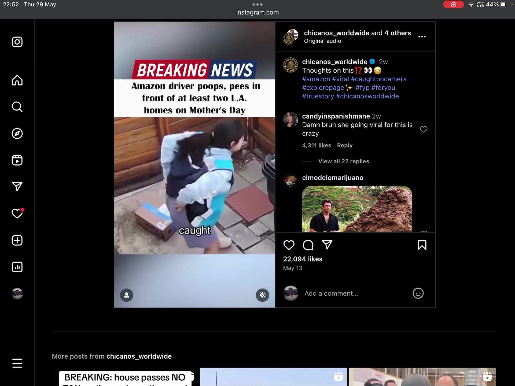View who liked via 4,311 likes
The width and height of the screenshot is (515, 386).
[317, 145]
